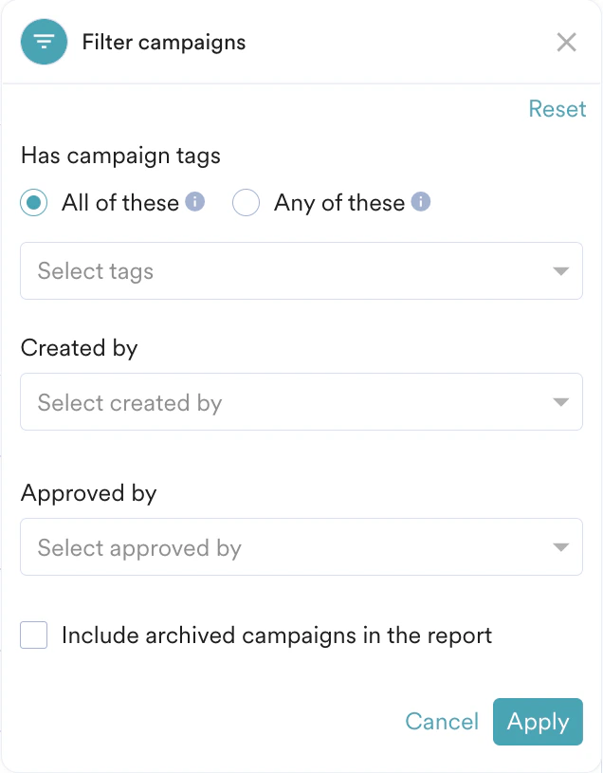Click the Created by field label
The width and height of the screenshot is (603, 773).
click(79, 348)
